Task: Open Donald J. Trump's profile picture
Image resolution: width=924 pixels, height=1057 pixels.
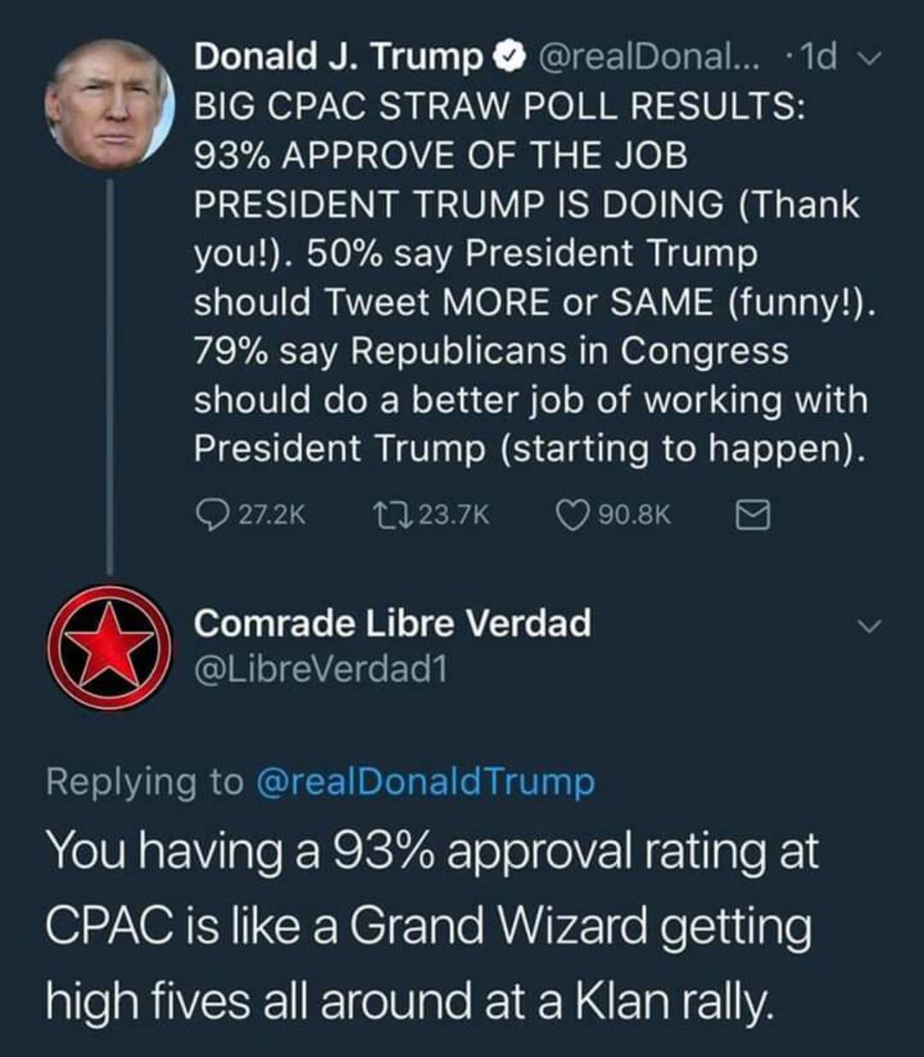Action: click(109, 104)
